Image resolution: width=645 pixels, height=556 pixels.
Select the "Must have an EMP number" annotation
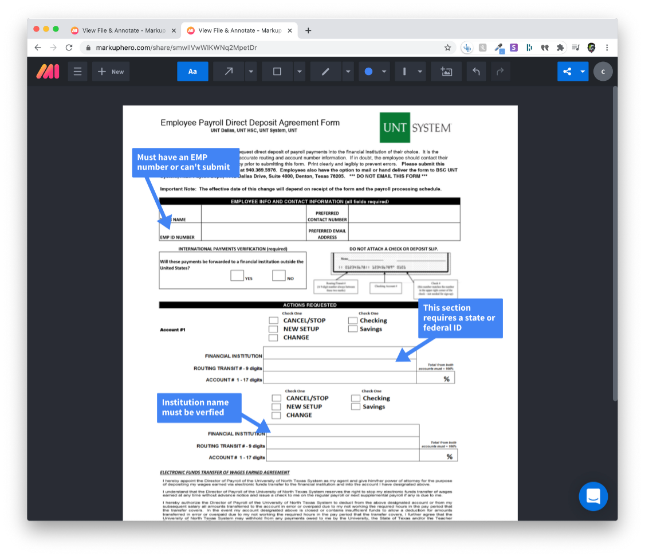point(186,163)
